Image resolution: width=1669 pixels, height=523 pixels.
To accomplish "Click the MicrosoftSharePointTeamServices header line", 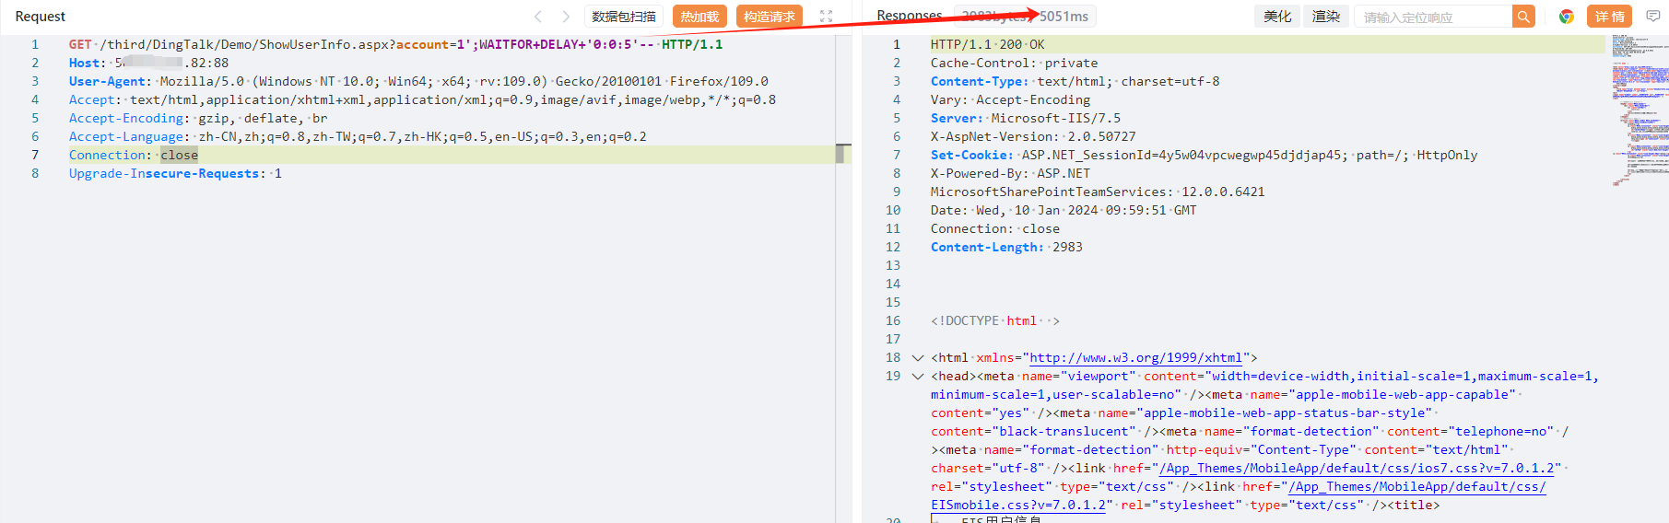I will 1098,192.
